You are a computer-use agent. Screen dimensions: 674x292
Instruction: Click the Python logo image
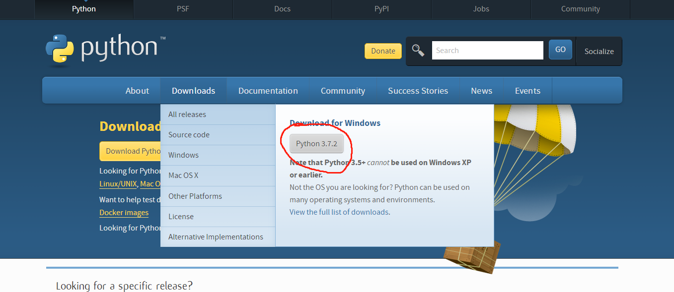click(x=105, y=50)
